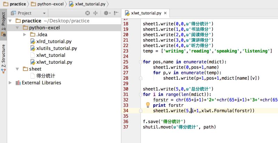Collapse the python-excel folder
Viewport: 278px width, 143px height.
[17, 28]
